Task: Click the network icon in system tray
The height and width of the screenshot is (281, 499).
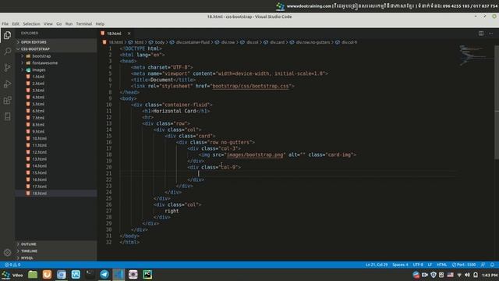Action: 459,275
